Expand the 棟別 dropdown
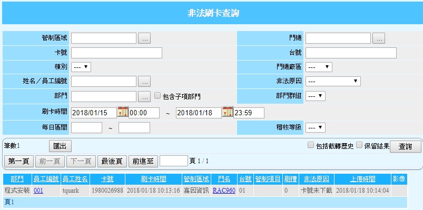This screenshot has height=210, width=423. (x=81, y=67)
